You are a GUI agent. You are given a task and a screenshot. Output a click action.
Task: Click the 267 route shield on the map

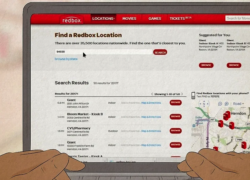pyautogui.click(x=212, y=120)
